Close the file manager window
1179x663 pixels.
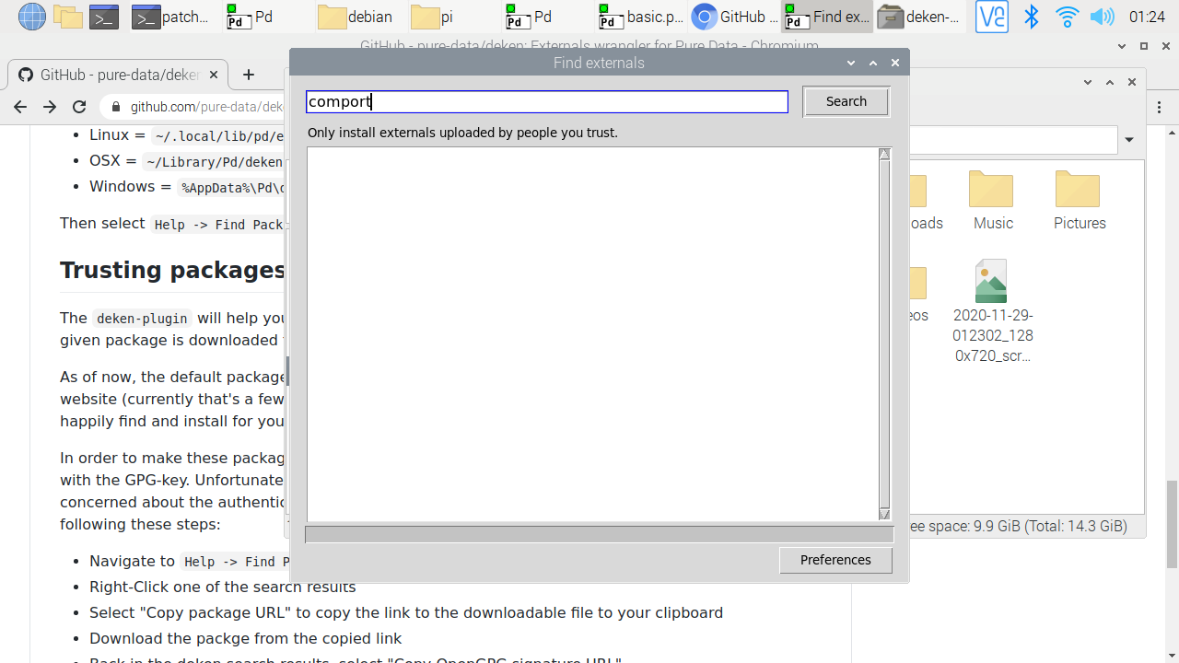1132,82
